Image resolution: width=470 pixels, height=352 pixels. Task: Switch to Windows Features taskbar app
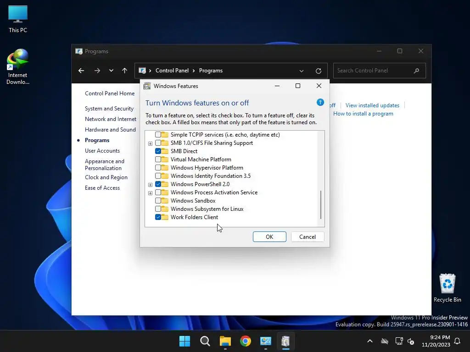285,341
